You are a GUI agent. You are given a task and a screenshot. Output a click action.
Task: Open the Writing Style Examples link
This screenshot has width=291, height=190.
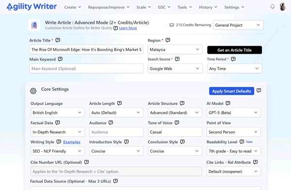[x=72, y=142]
